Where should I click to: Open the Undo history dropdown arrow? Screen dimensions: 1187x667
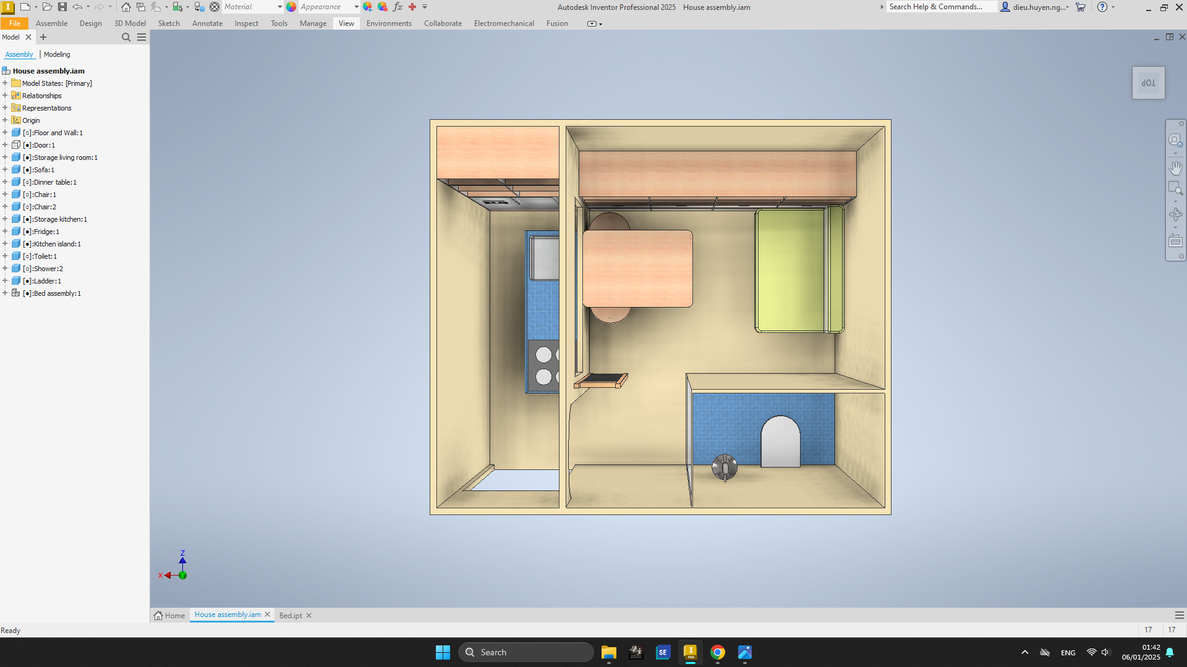pyautogui.click(x=88, y=7)
